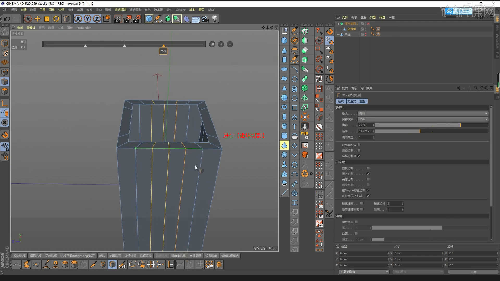Uncheck 连接切割边 checkbox
This screenshot has width=500, height=281.
359,156
